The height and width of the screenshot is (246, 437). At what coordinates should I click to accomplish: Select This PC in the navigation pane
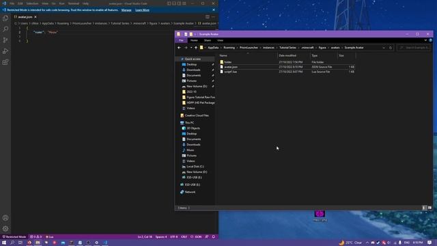coord(189,123)
